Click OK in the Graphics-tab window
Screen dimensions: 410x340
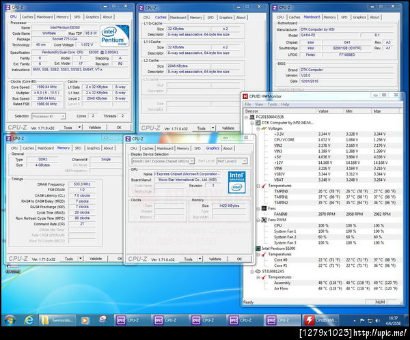(x=239, y=259)
